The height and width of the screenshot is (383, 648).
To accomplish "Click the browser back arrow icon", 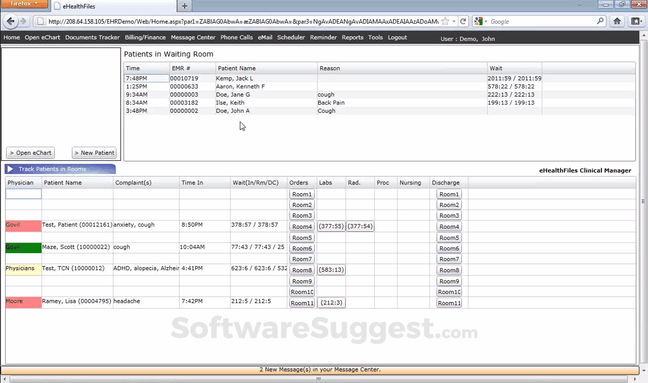I will click(11, 21).
